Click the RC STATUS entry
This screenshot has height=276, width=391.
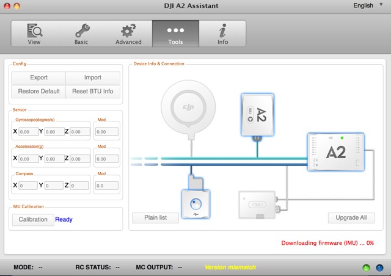point(97,267)
